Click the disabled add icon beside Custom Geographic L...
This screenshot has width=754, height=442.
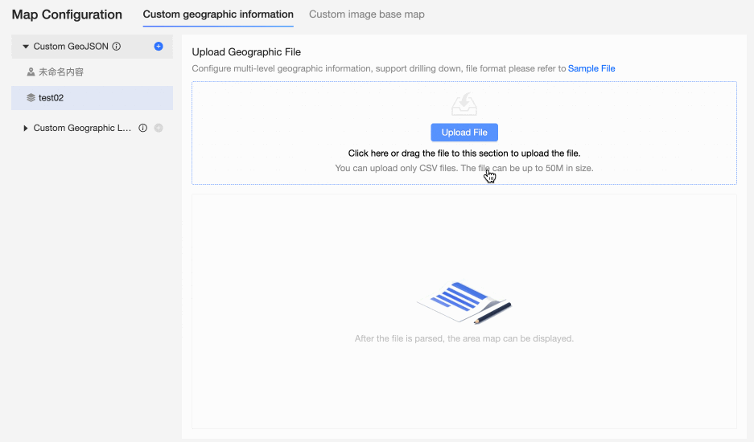tap(159, 128)
